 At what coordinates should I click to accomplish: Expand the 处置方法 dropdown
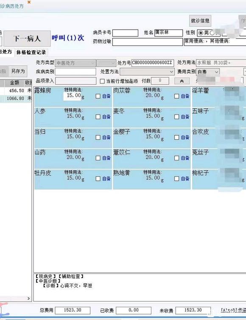pyautogui.click(x=147, y=71)
